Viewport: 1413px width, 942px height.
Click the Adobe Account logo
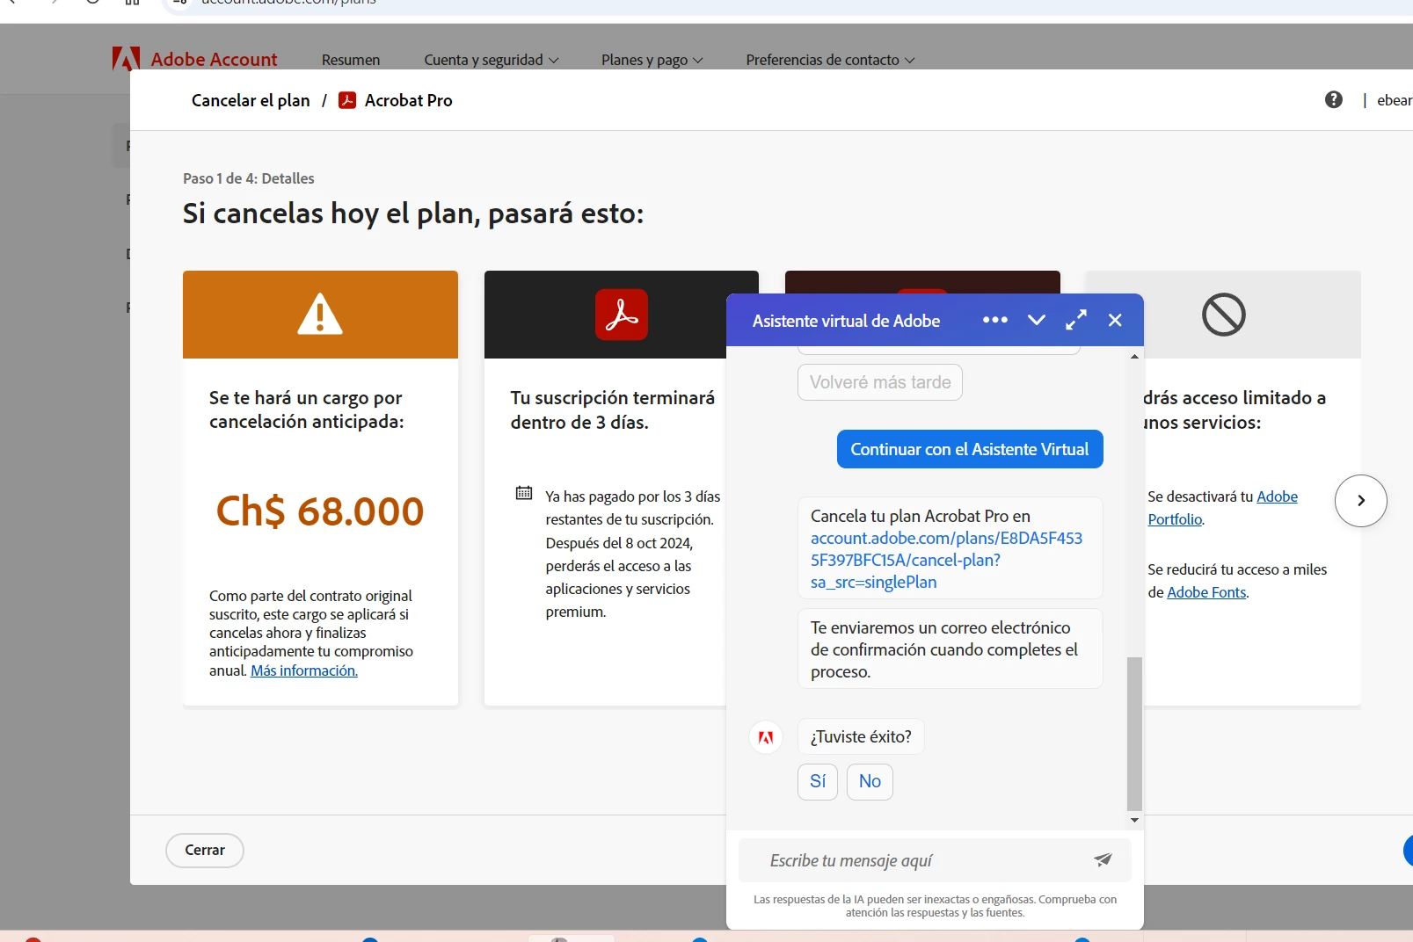point(194,59)
